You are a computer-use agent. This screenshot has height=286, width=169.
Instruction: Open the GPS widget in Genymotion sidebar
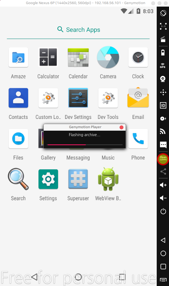[x=163, y=66]
